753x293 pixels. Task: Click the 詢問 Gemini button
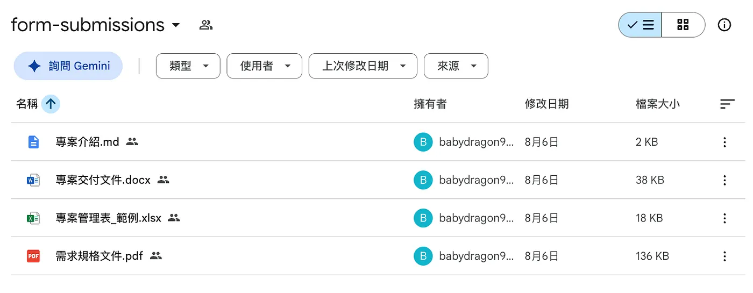coord(68,66)
